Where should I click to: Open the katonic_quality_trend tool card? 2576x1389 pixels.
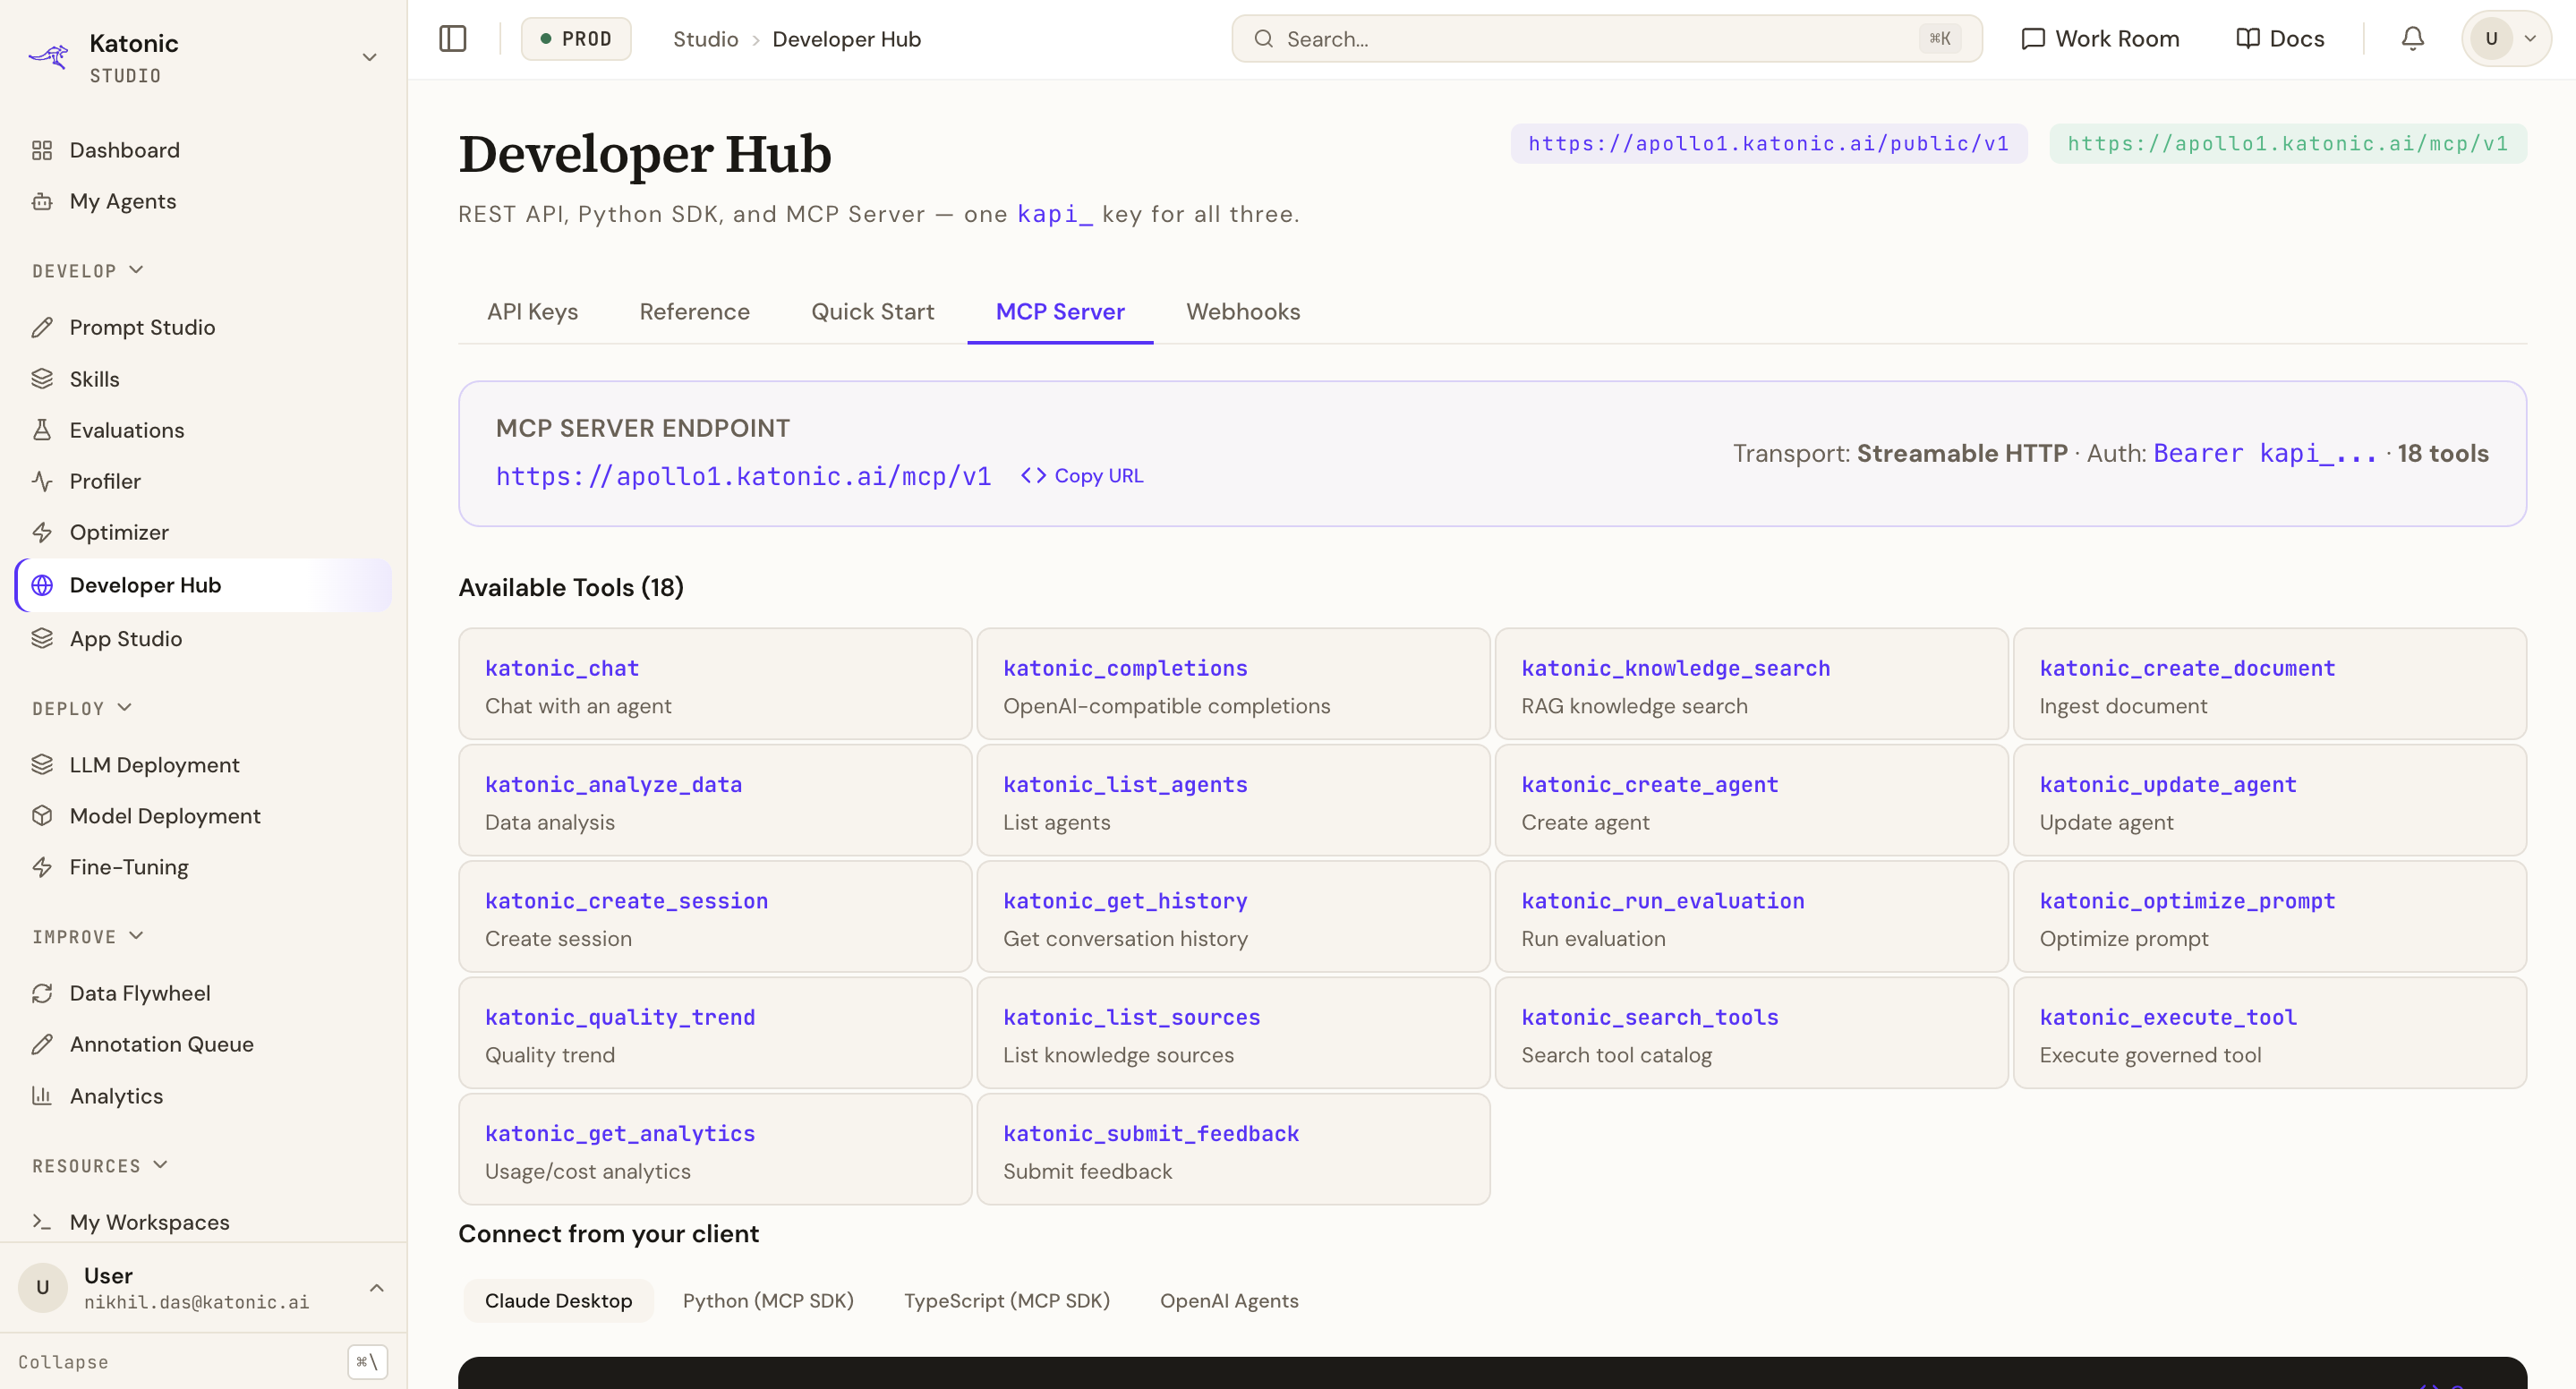pyautogui.click(x=715, y=1033)
